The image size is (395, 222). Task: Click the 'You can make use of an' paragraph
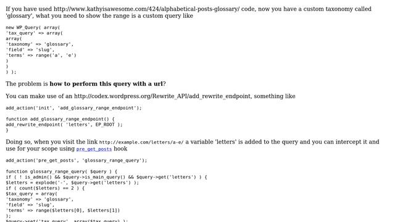click(151, 96)
